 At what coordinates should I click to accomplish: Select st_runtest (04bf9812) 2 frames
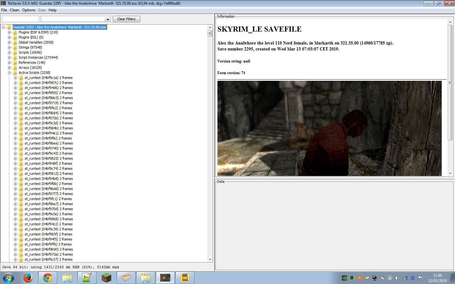(x=49, y=174)
